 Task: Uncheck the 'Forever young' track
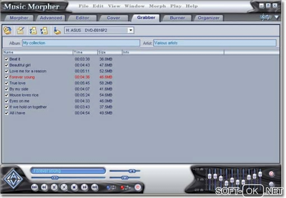[6, 77]
